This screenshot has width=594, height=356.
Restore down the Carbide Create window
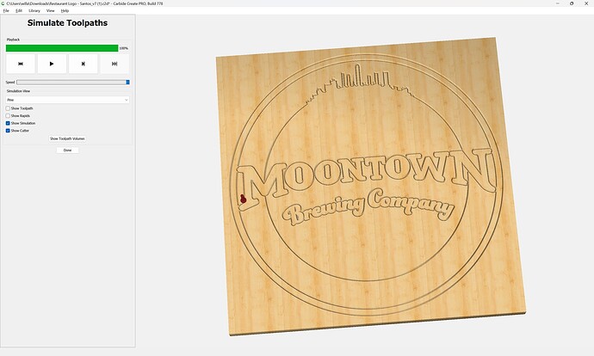pos(572,3)
